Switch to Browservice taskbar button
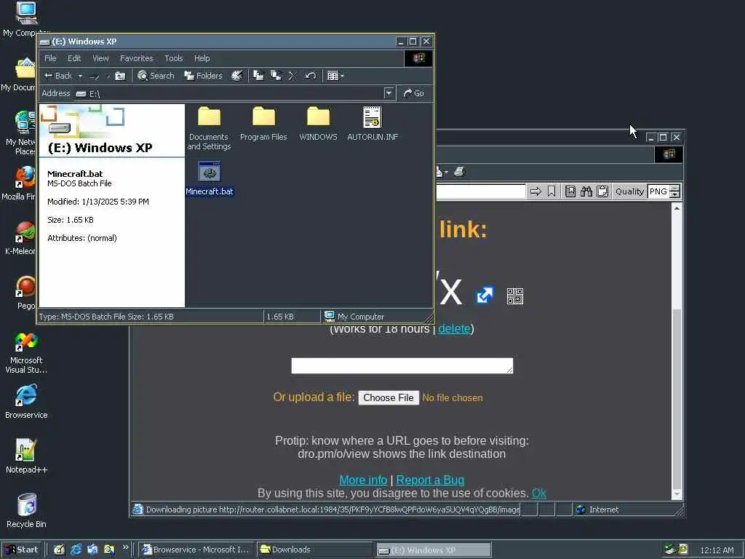This screenshot has height=559, width=745. pos(196,550)
